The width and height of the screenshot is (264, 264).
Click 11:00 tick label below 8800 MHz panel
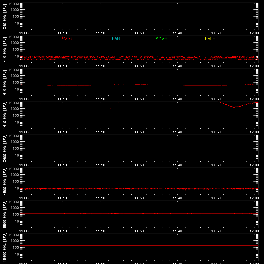point(24,231)
